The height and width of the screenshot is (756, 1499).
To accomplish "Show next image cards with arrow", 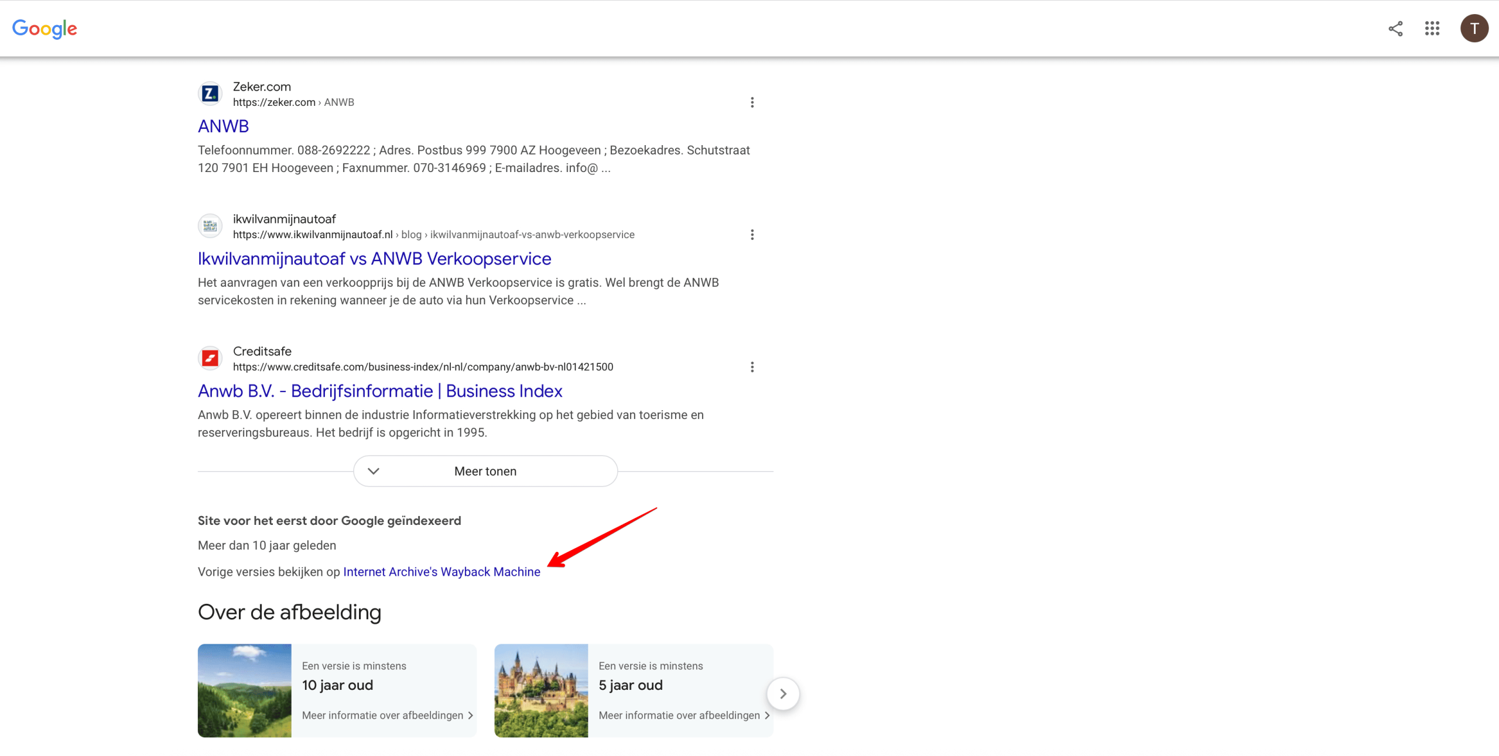I will (783, 693).
